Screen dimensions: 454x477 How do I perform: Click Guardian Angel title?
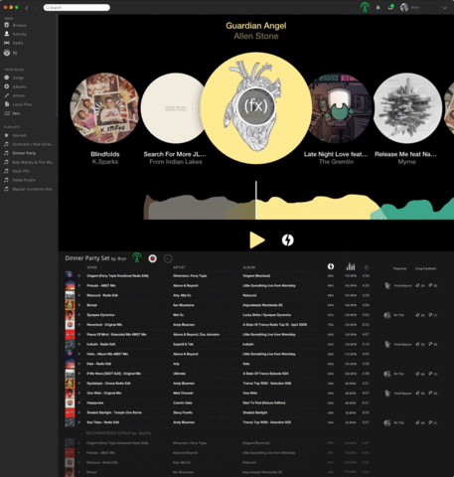pyautogui.click(x=256, y=26)
